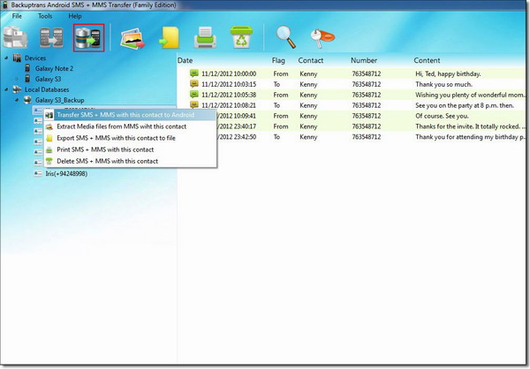
Task: Select Galaxy Note 2 device
Action: 54,68
